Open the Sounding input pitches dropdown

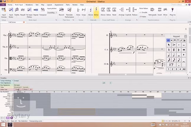click(52, 13)
